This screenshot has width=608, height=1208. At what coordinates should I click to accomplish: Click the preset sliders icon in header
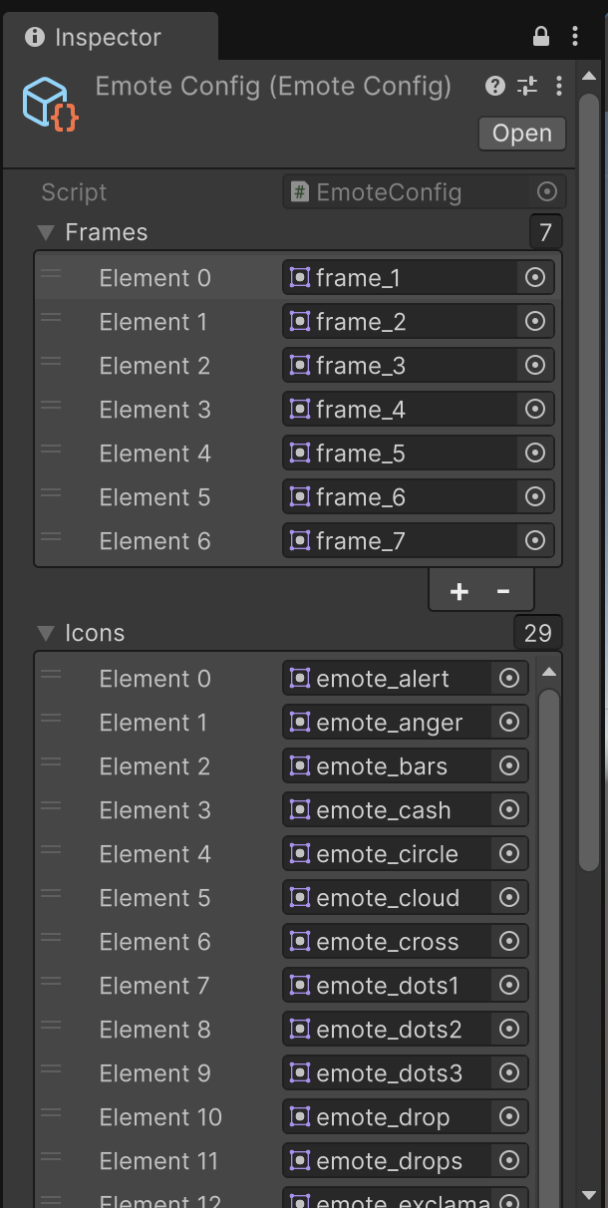click(527, 87)
